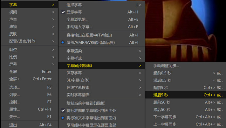226x128 pixels.
Task: Open the 字幕 submenu
Action: [30, 5]
